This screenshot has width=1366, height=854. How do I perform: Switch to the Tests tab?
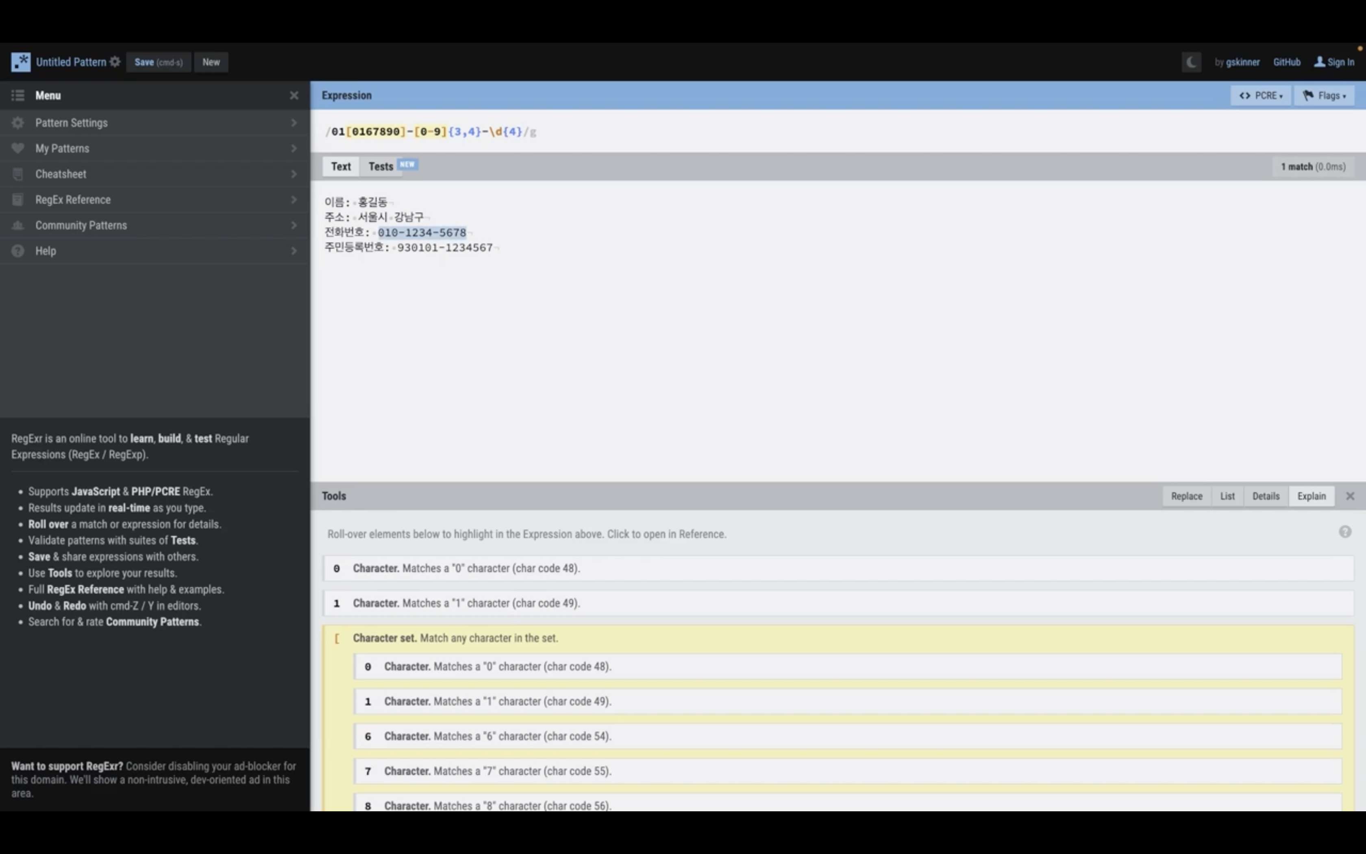(x=381, y=167)
